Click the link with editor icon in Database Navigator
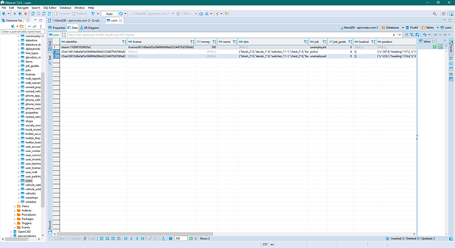 34,26
